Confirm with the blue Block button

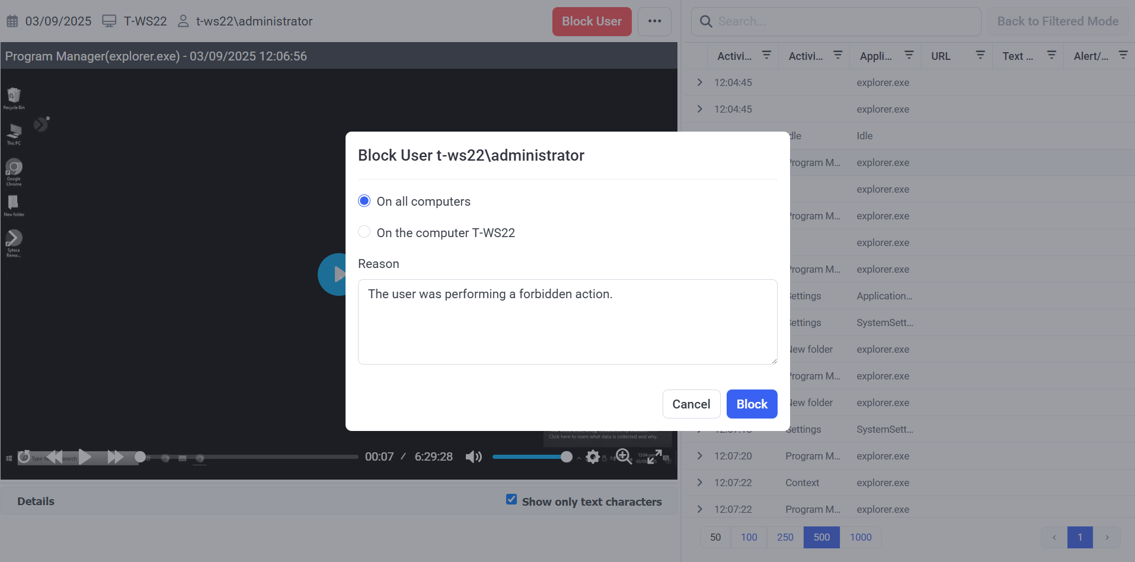(752, 404)
